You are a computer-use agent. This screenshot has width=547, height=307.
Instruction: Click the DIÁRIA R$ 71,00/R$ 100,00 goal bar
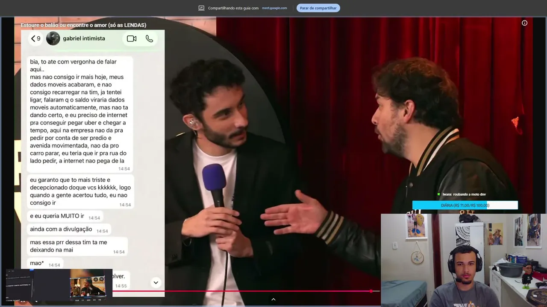465,206
